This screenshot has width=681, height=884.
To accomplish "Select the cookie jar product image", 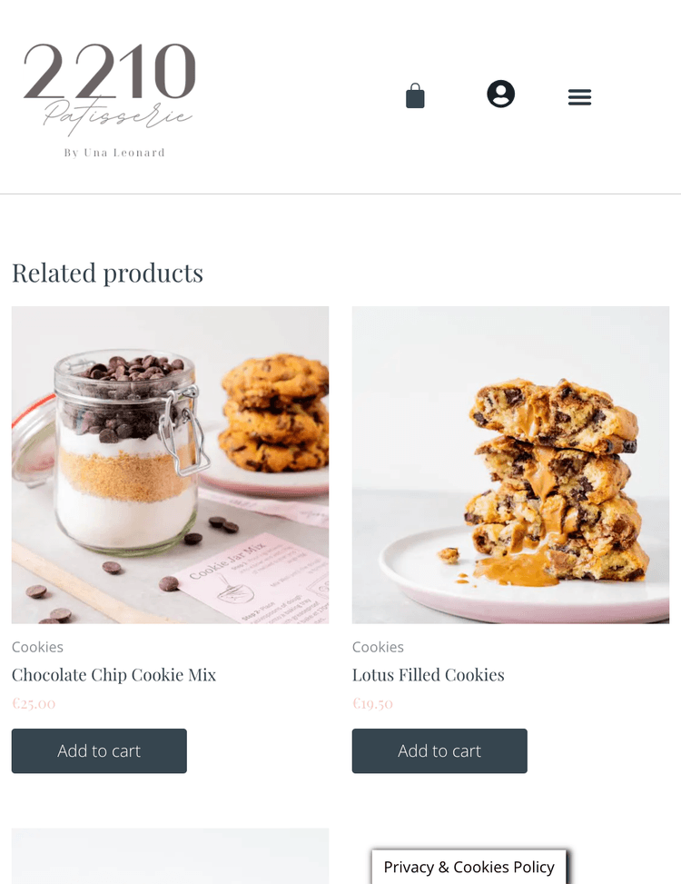I will (170, 464).
